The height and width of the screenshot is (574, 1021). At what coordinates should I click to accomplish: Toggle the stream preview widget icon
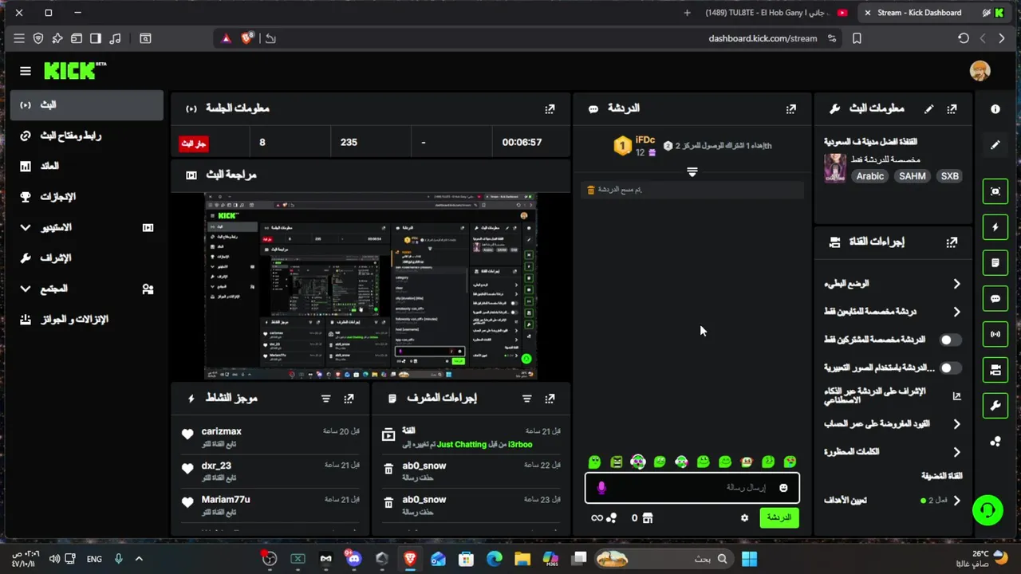pos(995,191)
